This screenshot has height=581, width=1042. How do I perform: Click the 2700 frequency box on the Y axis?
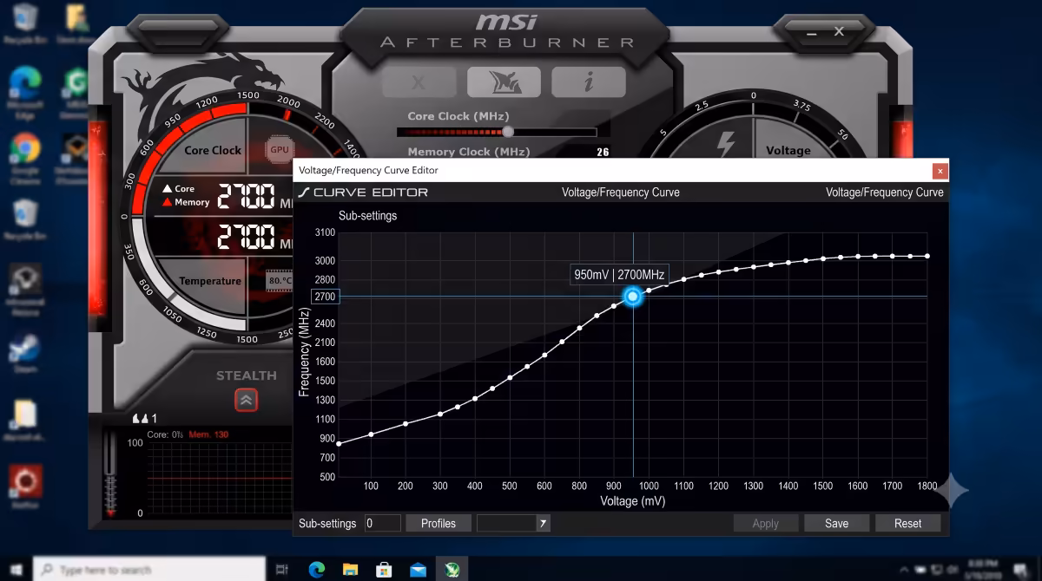(324, 297)
